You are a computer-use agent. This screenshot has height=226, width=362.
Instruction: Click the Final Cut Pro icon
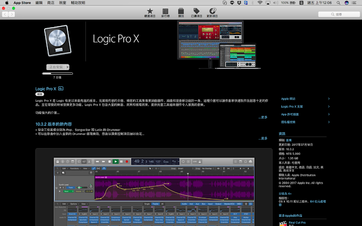pyautogui.click(x=283, y=223)
